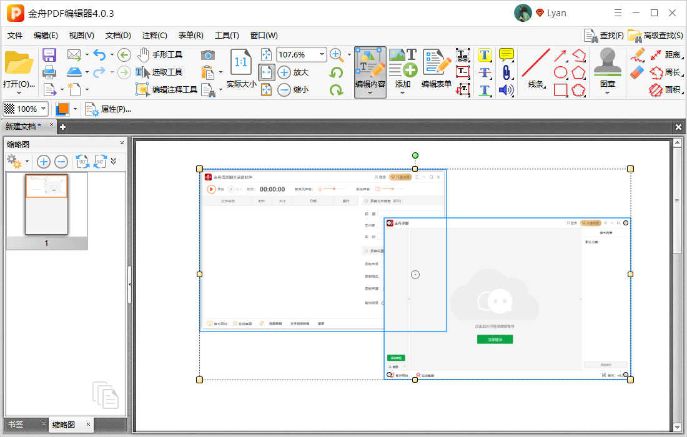Paste from clipboard using the clipboard icon
687x437 pixels.
pyautogui.click(x=208, y=72)
